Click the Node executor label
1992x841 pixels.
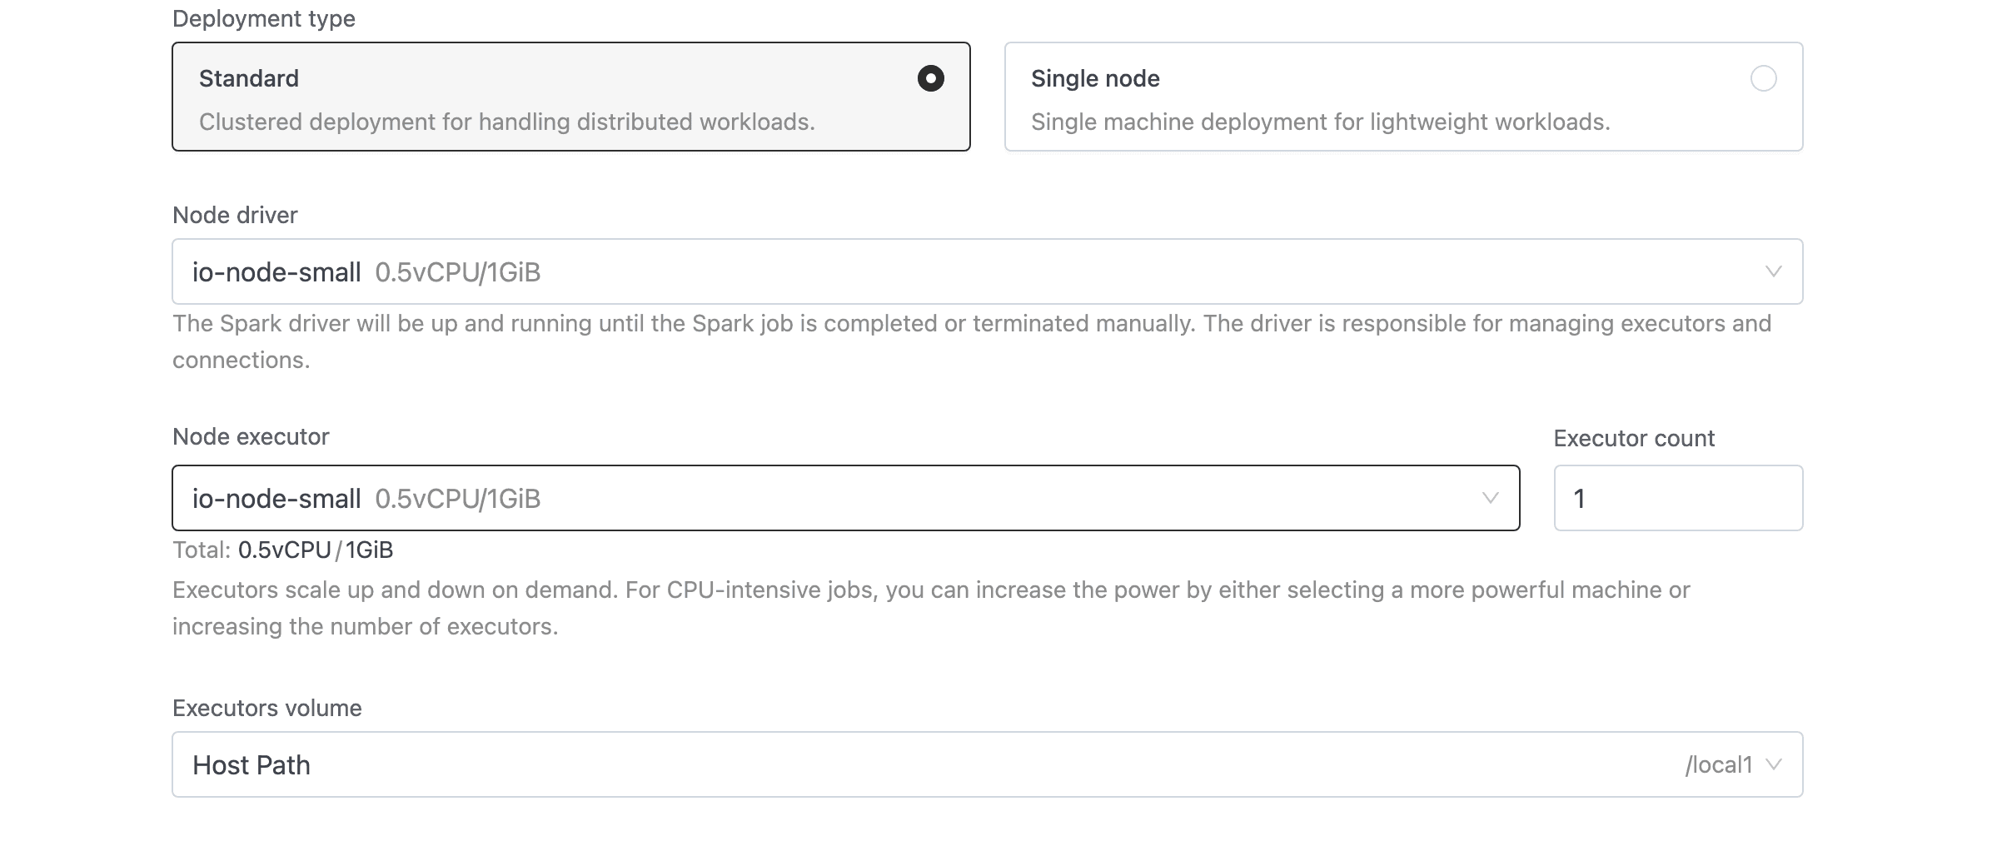click(250, 436)
